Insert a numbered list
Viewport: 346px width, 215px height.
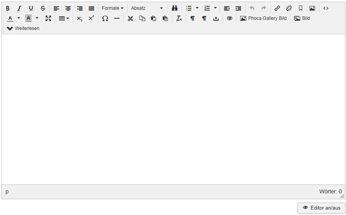click(x=207, y=8)
